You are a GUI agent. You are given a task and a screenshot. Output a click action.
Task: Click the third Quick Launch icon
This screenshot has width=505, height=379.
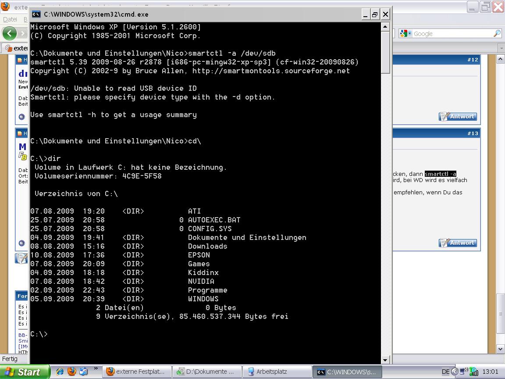pos(83,372)
